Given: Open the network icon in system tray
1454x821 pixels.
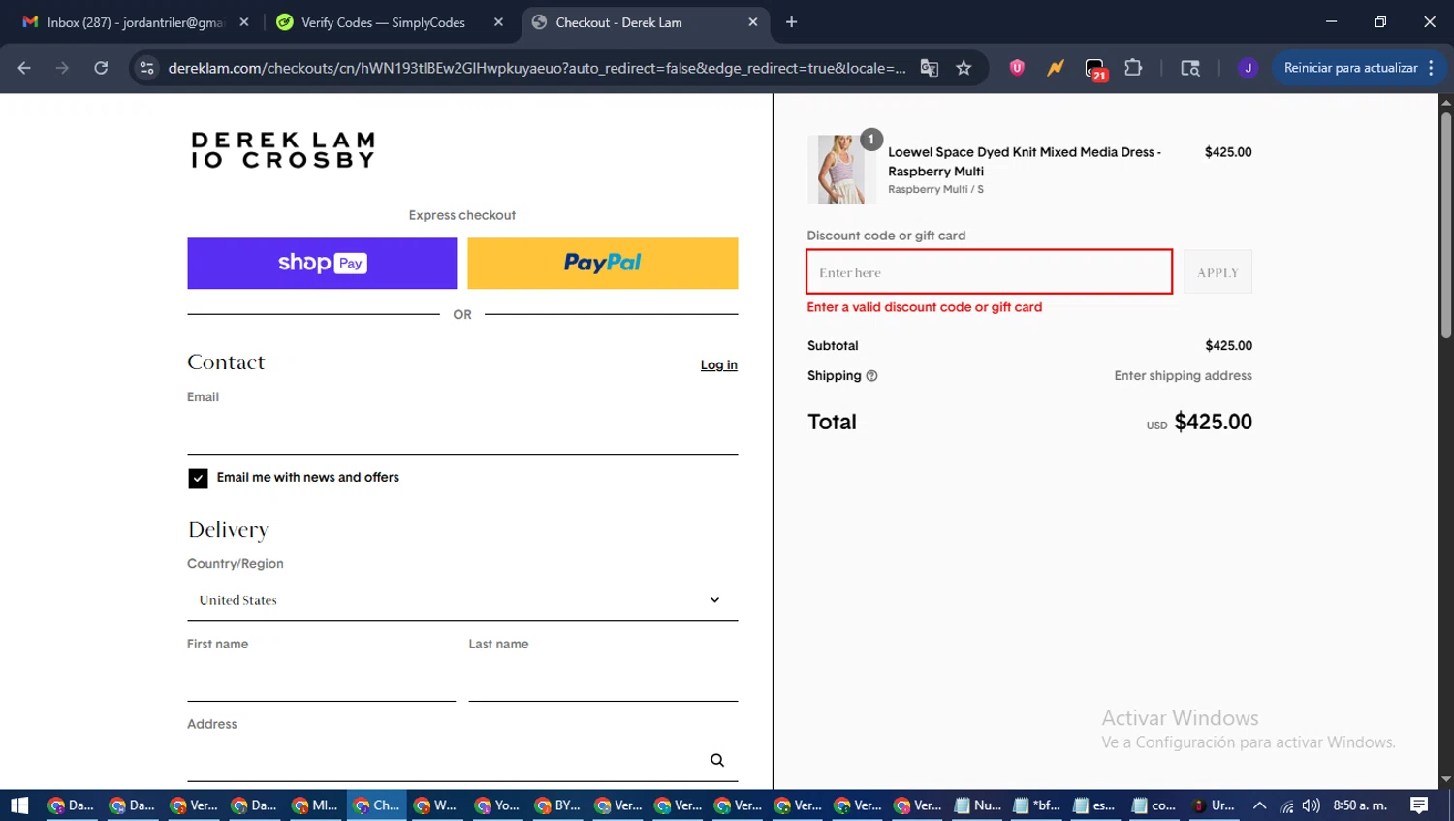Looking at the screenshot, I should 1286,805.
